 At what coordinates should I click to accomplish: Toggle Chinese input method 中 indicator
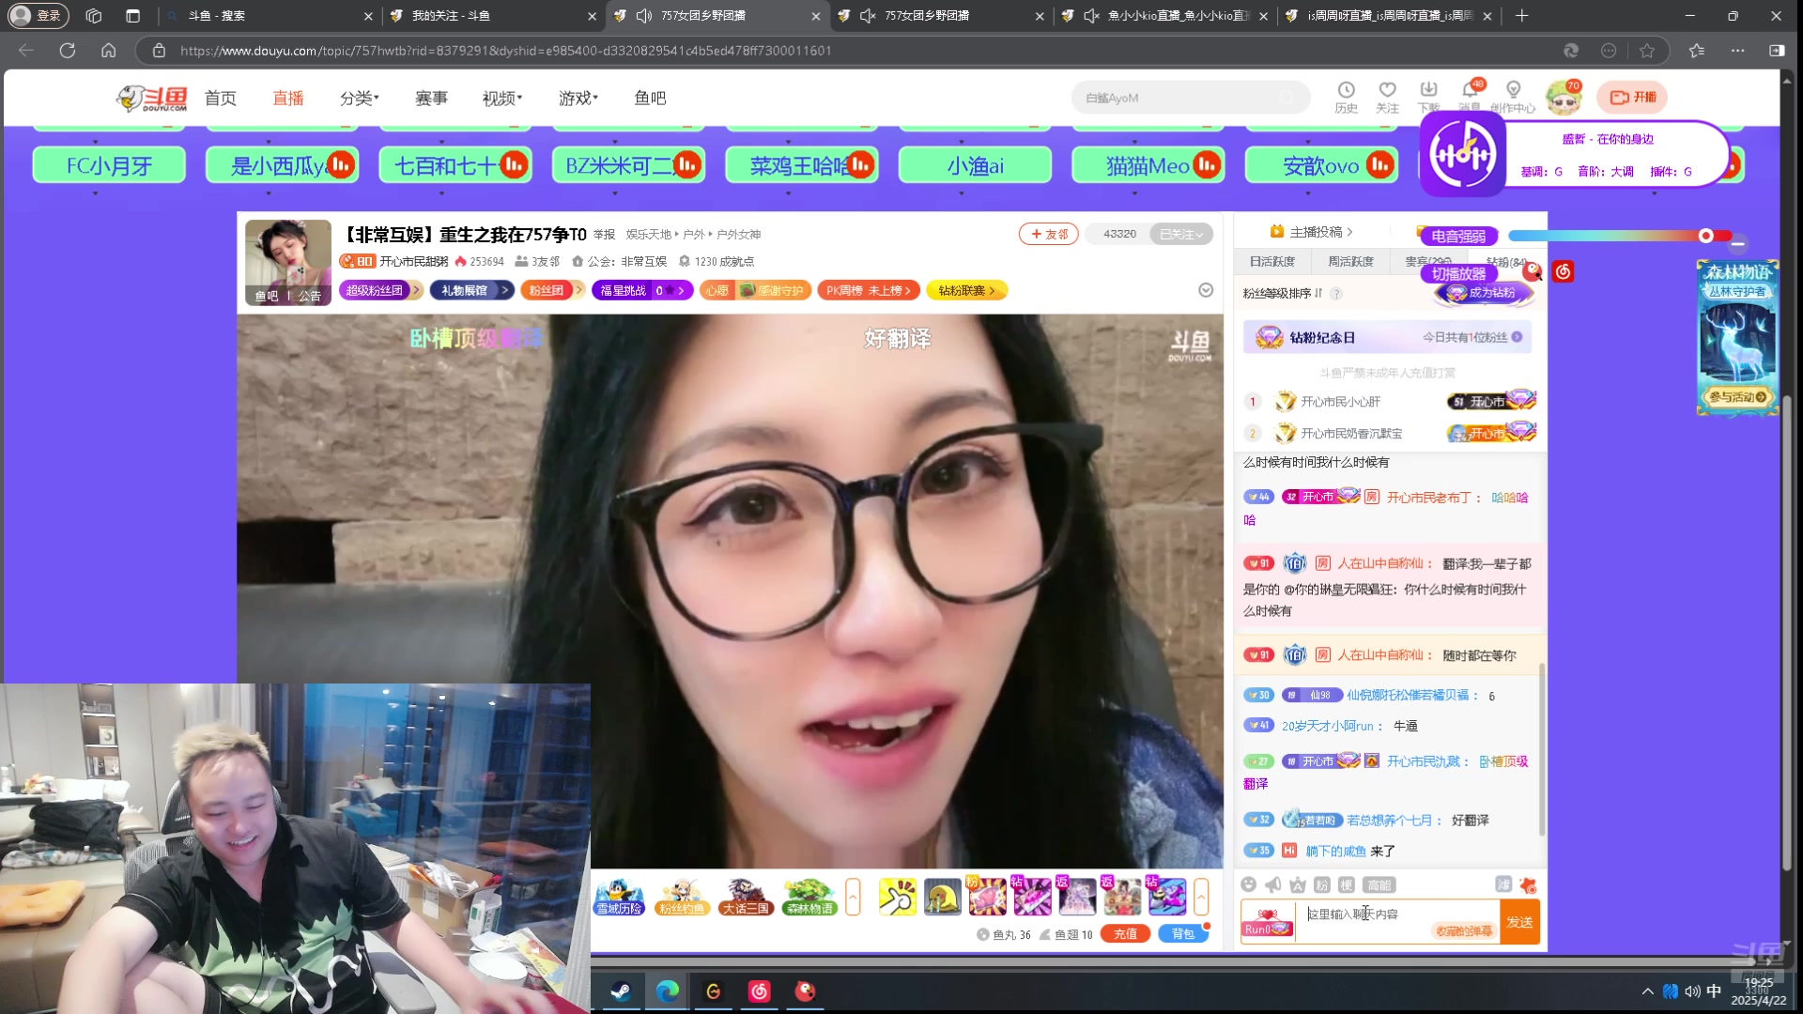(x=1714, y=991)
